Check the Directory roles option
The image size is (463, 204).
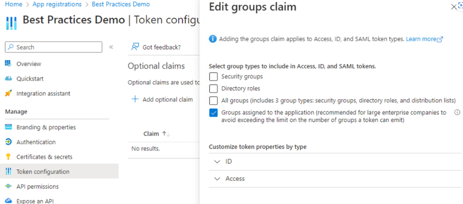(213, 89)
